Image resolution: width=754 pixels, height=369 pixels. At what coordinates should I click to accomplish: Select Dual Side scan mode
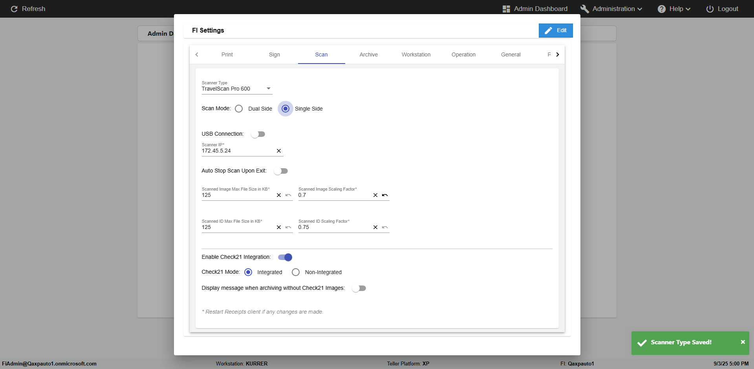point(239,109)
